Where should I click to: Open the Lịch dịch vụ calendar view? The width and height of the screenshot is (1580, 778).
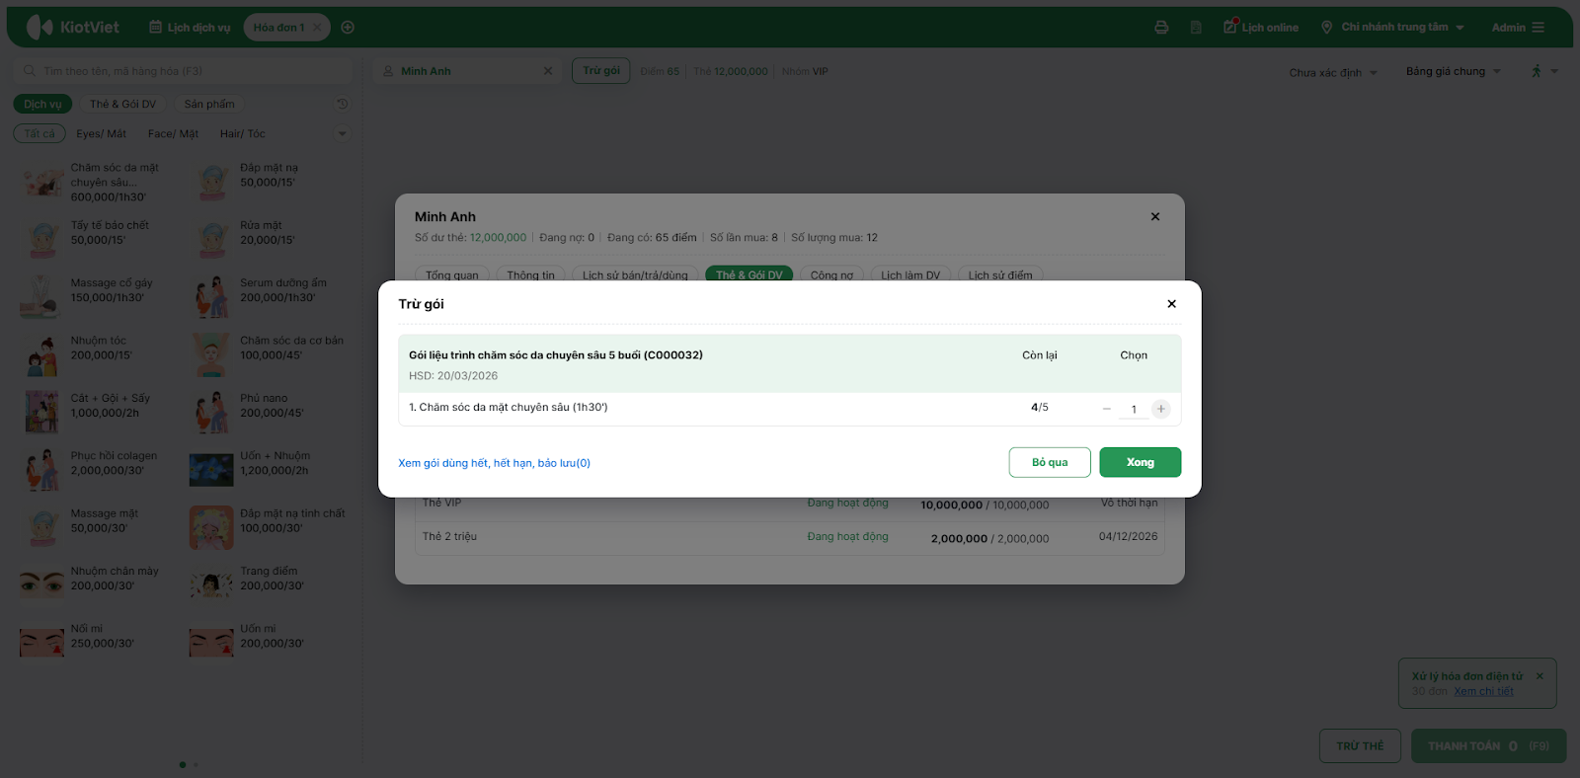point(190,28)
